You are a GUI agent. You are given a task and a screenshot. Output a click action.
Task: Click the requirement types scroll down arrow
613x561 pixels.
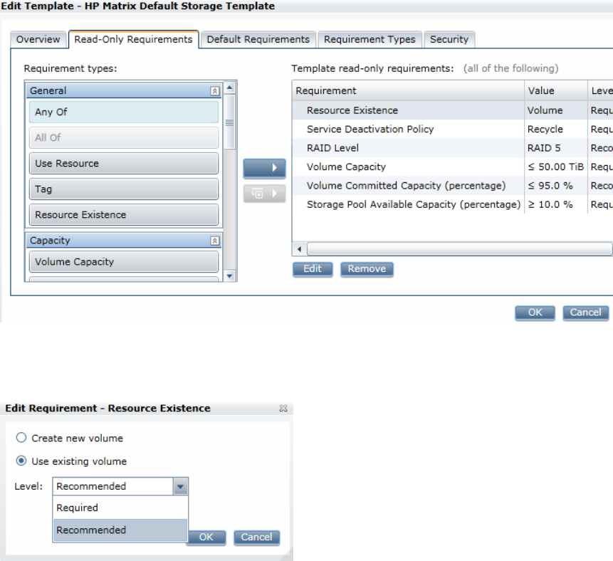229,276
